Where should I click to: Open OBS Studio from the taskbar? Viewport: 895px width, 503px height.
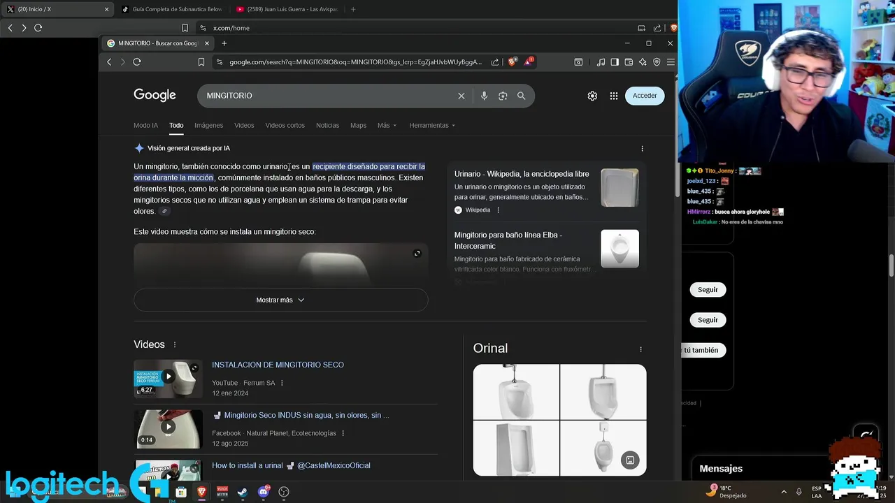tap(284, 492)
